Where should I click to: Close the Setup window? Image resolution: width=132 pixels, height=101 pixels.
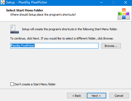click(x=126, y=2)
